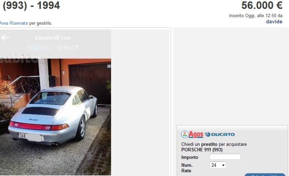The height and width of the screenshot is (176, 289).
Task: Click the red Agos wordmark
Action: point(196,134)
